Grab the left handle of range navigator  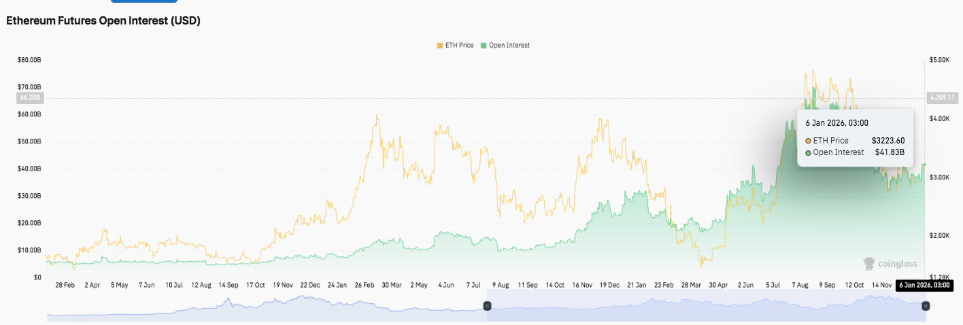pyautogui.click(x=487, y=307)
